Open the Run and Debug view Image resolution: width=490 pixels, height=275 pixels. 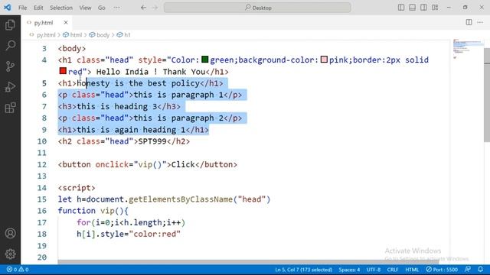(x=10, y=87)
